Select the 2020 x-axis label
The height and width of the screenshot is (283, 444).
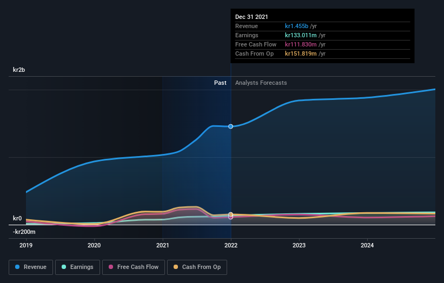pyautogui.click(x=94, y=245)
